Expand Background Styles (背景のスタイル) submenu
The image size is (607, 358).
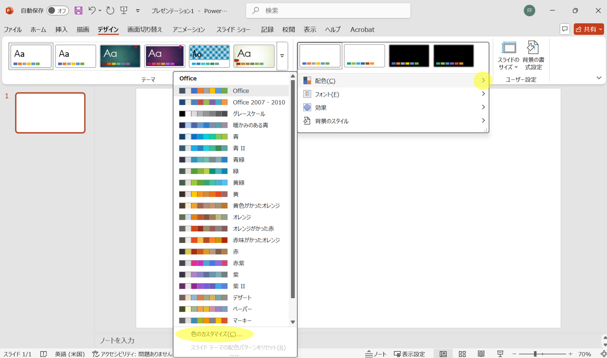(393, 121)
